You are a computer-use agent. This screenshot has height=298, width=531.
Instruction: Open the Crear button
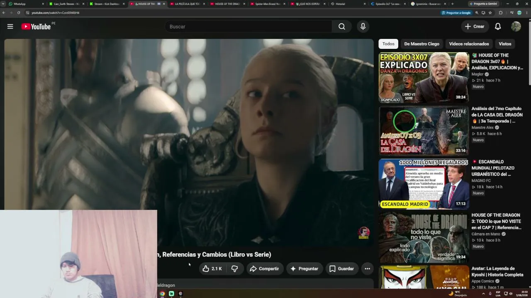click(475, 26)
